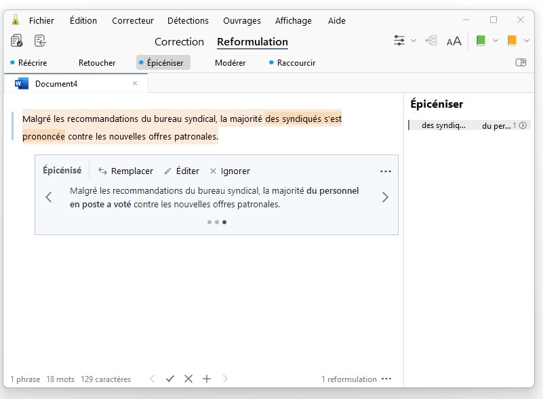Minimize the Antidote window
543x399 pixels.
click(466, 20)
